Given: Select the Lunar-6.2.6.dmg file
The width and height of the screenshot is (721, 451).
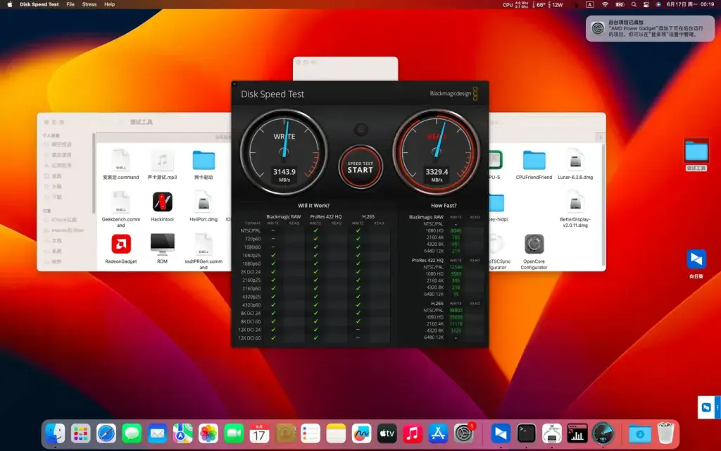Looking at the screenshot, I should [x=575, y=164].
